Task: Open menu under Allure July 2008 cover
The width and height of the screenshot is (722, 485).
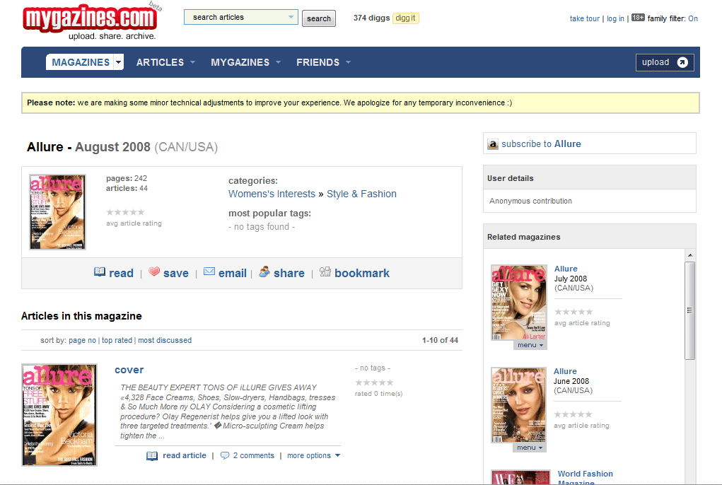Action: 530,345
